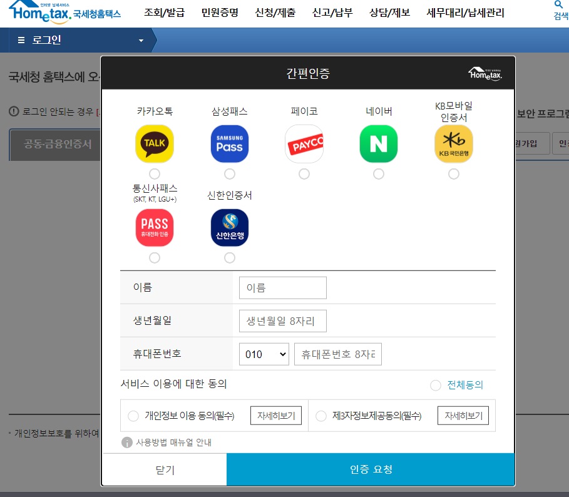Screen dimensions: 569x497
Task: Pick the PAYCO authentication icon
Action: (304, 144)
